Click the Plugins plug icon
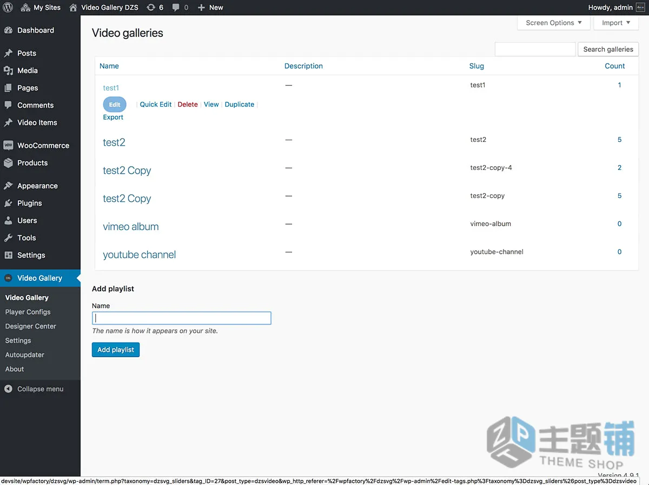This screenshot has width=649, height=485. [x=8, y=203]
